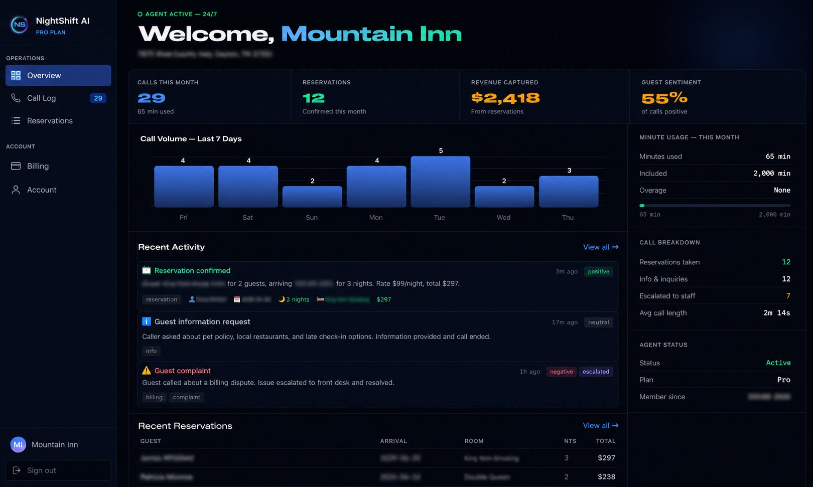813x487 pixels.
Task: Click the Avg call length 2m 14s value
Action: pos(776,312)
